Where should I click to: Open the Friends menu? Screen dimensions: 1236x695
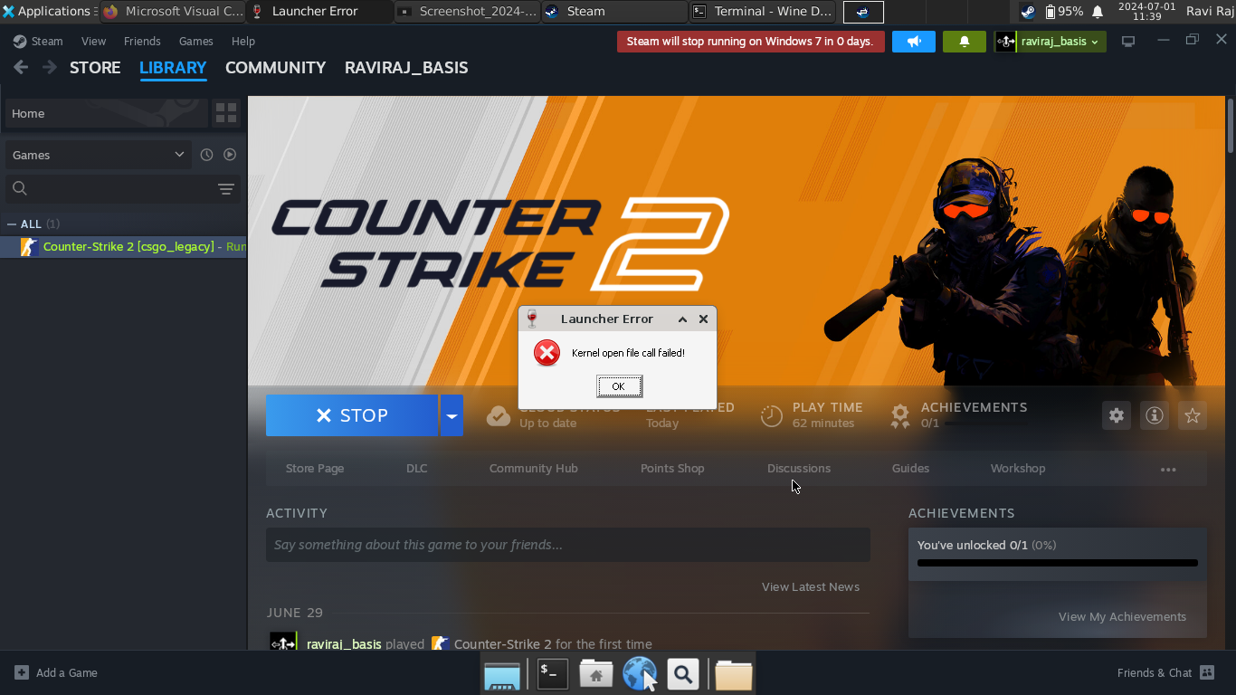[x=142, y=42]
